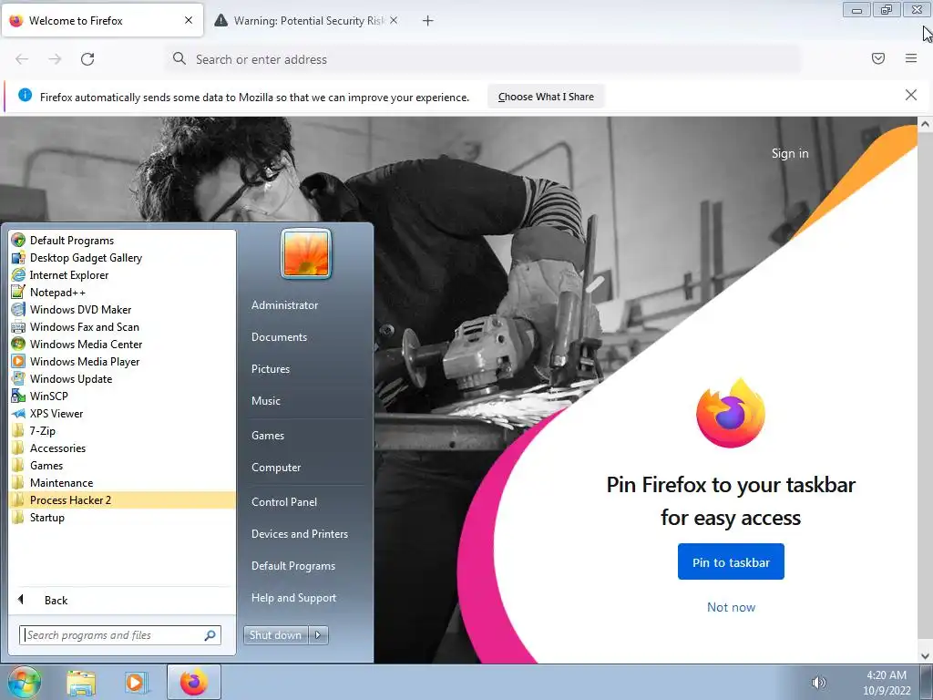
Task: Click the Sign in link
Action: pos(790,153)
